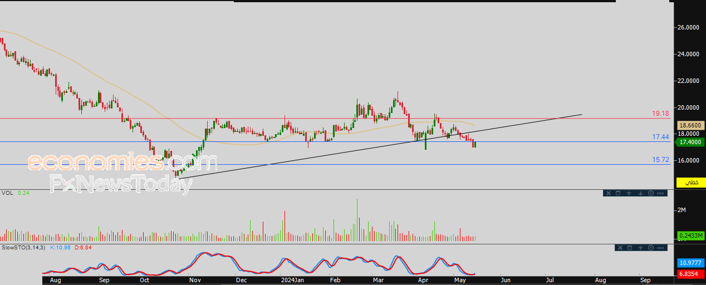Click the yellow linear scale label
Image resolution: width=706 pixels, height=285 pixels.
tap(690, 183)
